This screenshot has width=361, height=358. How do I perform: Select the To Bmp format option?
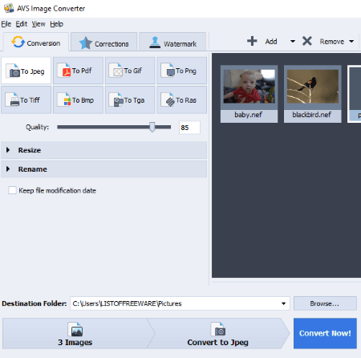coord(78,100)
